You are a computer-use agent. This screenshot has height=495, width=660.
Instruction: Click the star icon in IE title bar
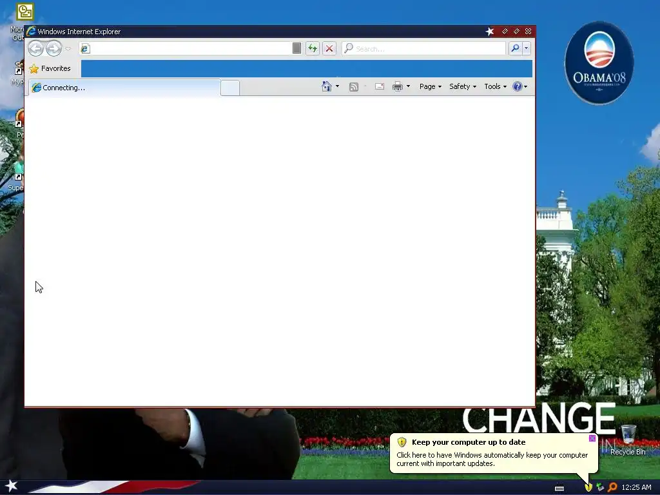point(490,32)
